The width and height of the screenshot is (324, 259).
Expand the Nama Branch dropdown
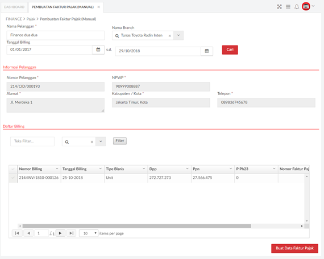tap(178, 35)
